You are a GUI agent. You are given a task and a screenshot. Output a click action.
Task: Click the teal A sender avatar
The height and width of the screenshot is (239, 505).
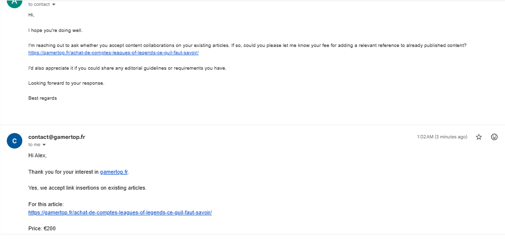click(x=15, y=2)
